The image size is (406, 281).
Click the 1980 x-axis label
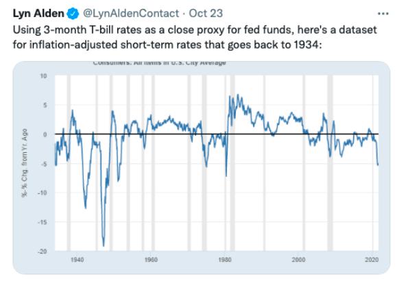coord(225,260)
